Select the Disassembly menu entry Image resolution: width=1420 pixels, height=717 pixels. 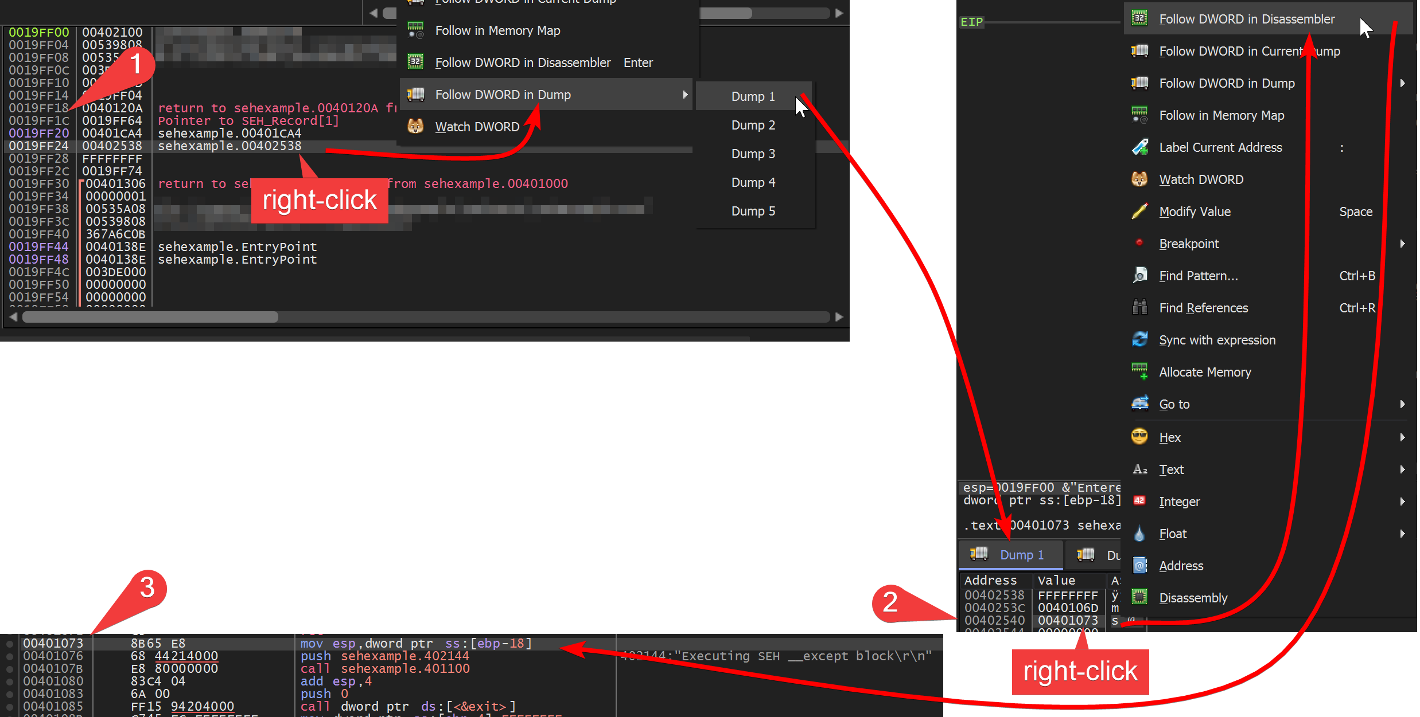point(1193,598)
